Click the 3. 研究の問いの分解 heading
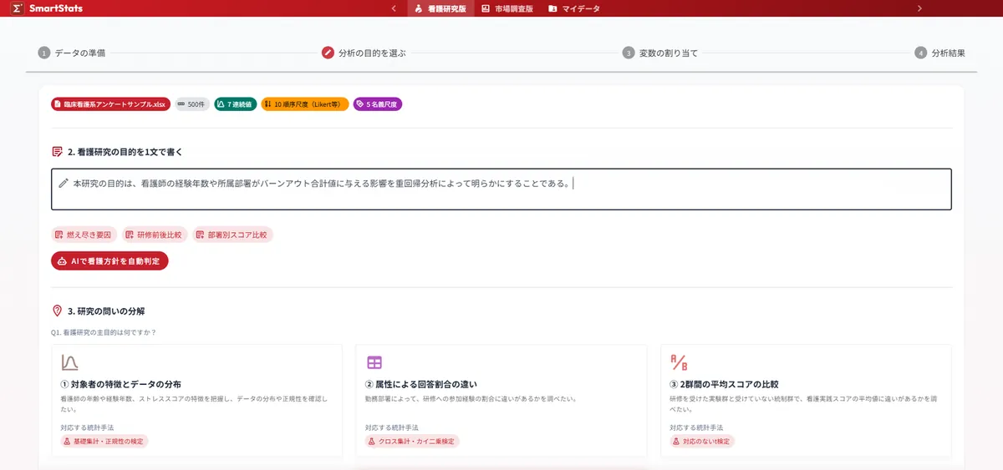Screen dimensions: 1003x470 point(106,311)
